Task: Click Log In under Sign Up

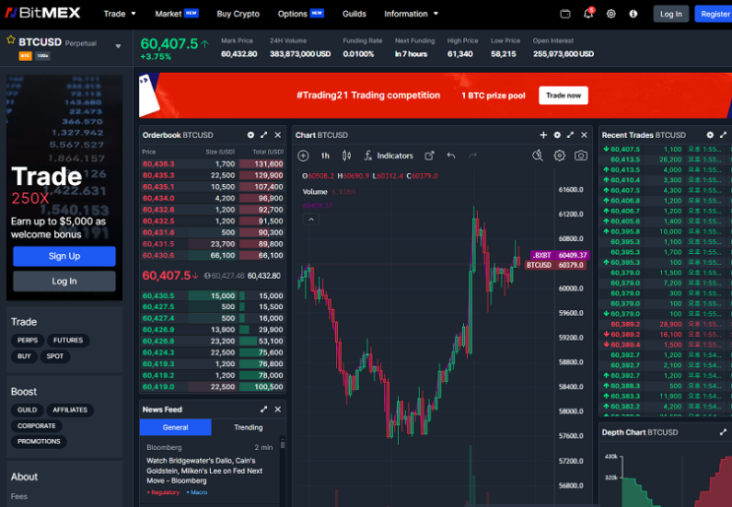Action: [x=64, y=282]
